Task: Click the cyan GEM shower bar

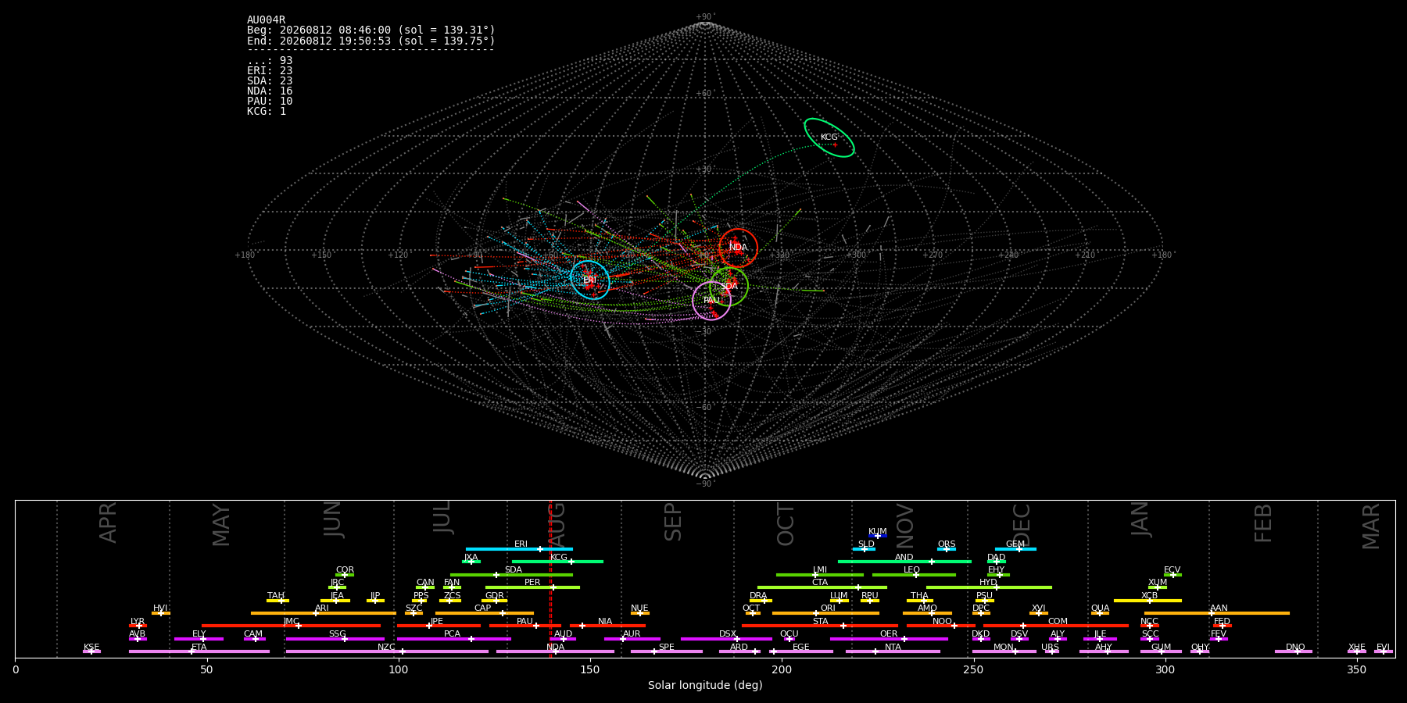Action: tap(1015, 549)
